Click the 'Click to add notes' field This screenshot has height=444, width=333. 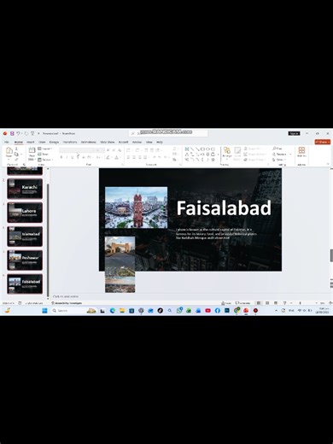pos(66,296)
